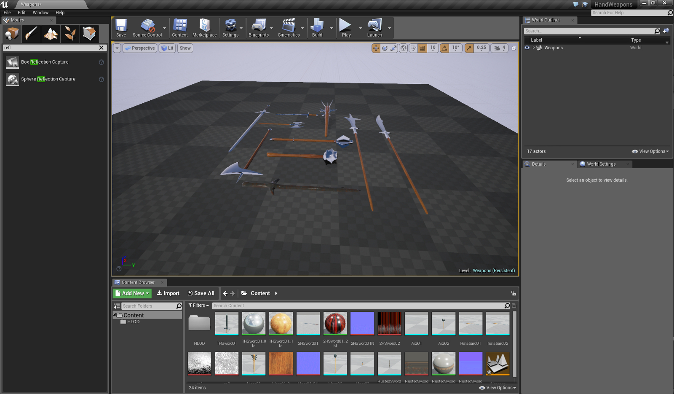Open the Blueprints toolbar icon

tap(259, 28)
